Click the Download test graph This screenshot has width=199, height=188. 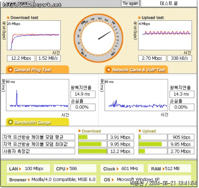pyautogui.click(x=34, y=35)
